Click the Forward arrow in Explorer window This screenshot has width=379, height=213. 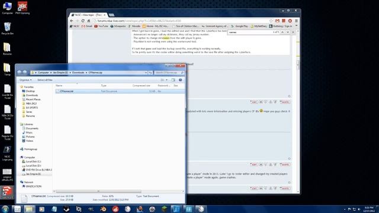click(x=25, y=72)
